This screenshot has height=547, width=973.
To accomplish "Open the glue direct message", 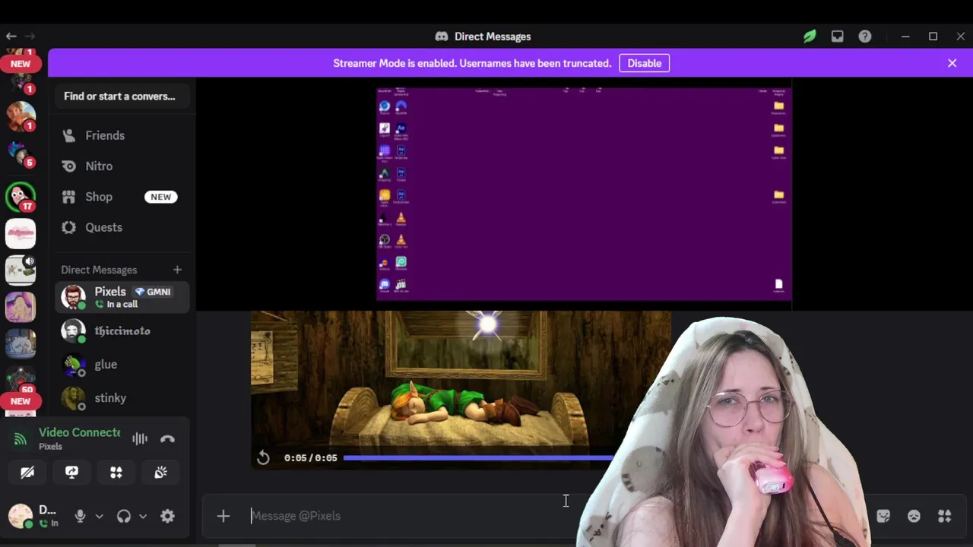I will tap(122, 365).
